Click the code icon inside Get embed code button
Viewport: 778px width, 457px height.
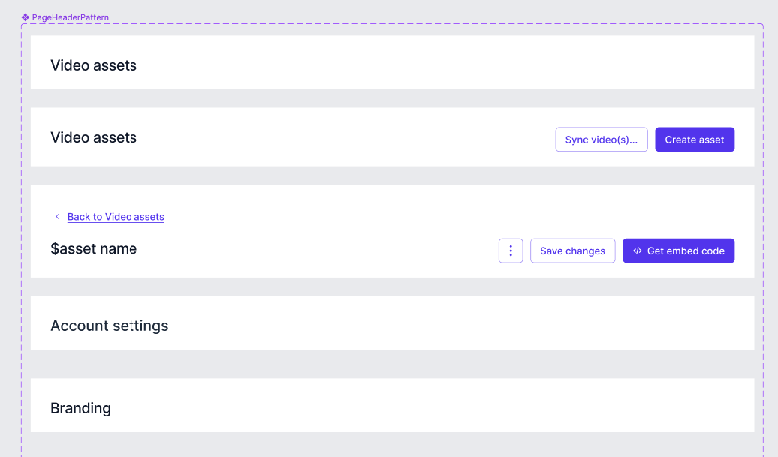[x=637, y=251]
